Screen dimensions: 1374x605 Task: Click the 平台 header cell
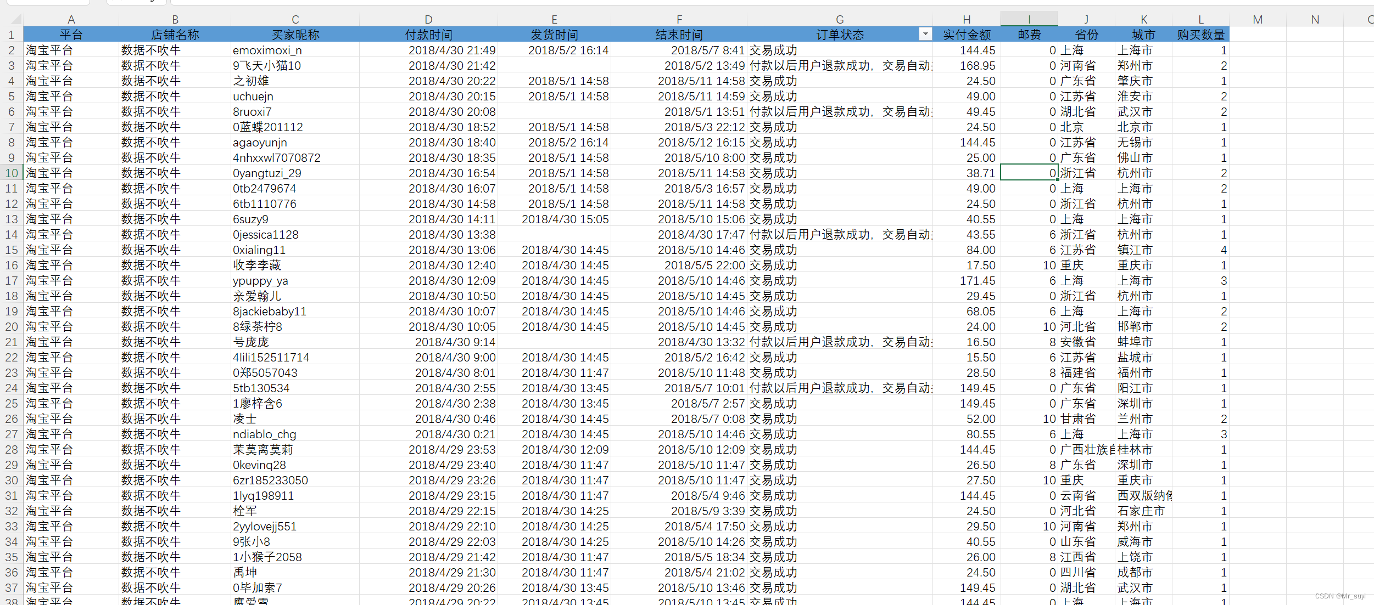(x=71, y=35)
